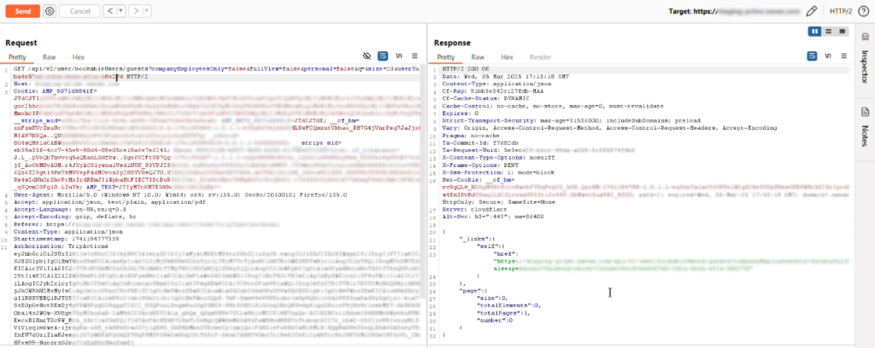Click the HTTP/2 protocol label
The image size is (875, 348).
point(841,11)
